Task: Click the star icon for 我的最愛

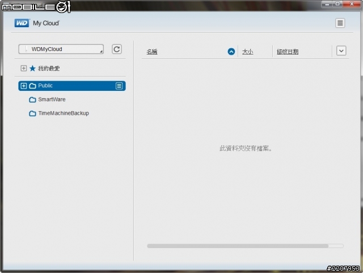Action: pyautogui.click(x=32, y=68)
